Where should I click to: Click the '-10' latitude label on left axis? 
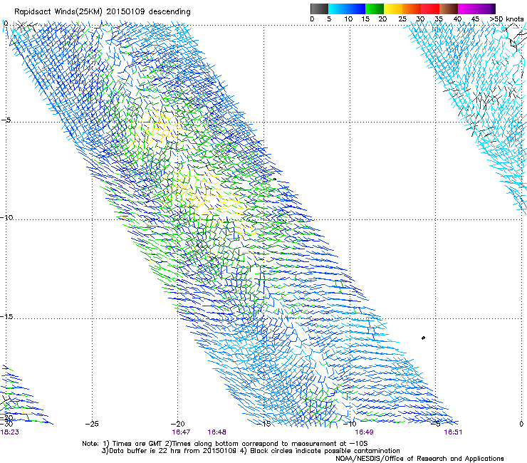click(6, 217)
